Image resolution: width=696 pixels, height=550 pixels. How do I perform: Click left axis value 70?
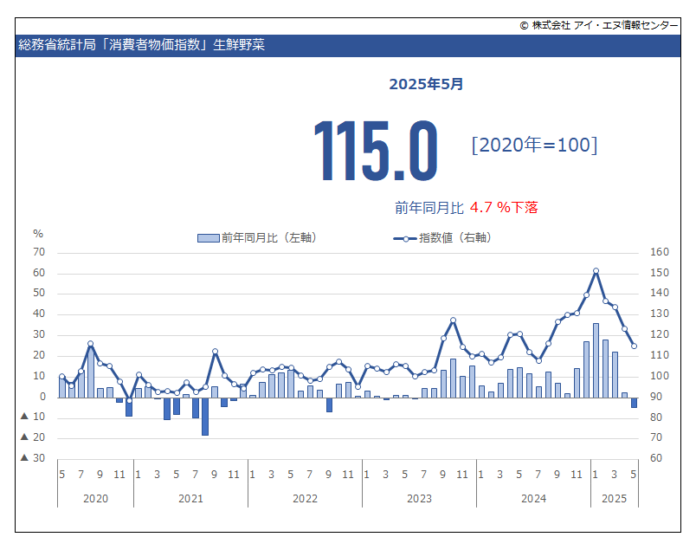39,252
